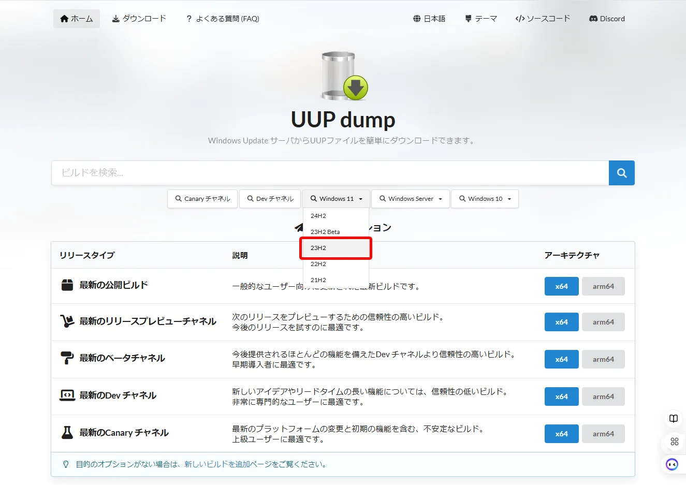The width and height of the screenshot is (686, 485).
Task: Click the 最新のベータチャネル row title
Action: pos(122,358)
